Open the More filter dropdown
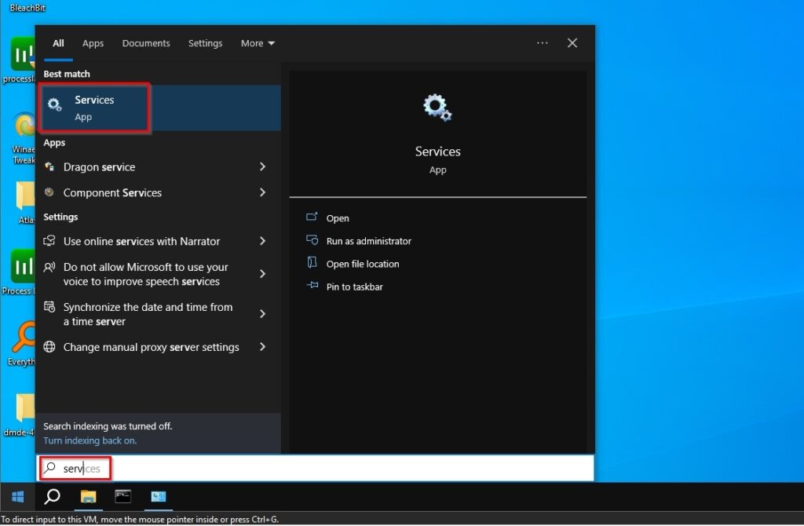804x526 pixels. tap(258, 43)
